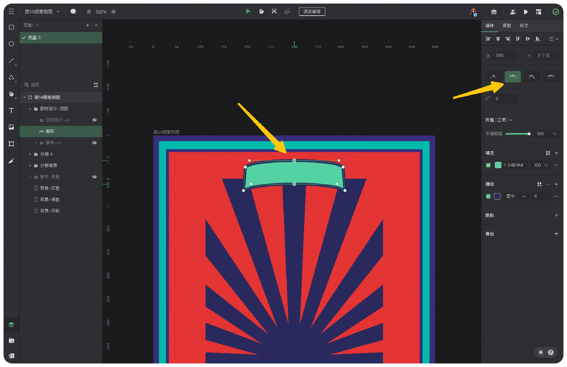Screen dimensions: 567x367
Task: Select 页面 3 in the pages list
Action: click(x=61, y=38)
